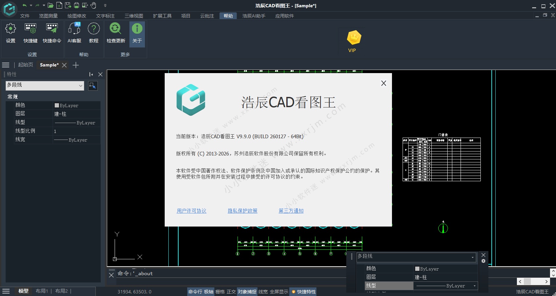Open the 隐私保护政策 link

[243, 211]
